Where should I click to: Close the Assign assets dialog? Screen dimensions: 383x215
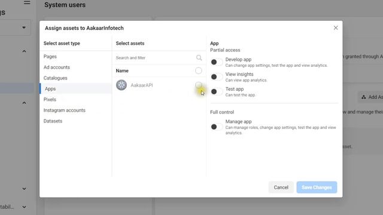[x=336, y=28]
